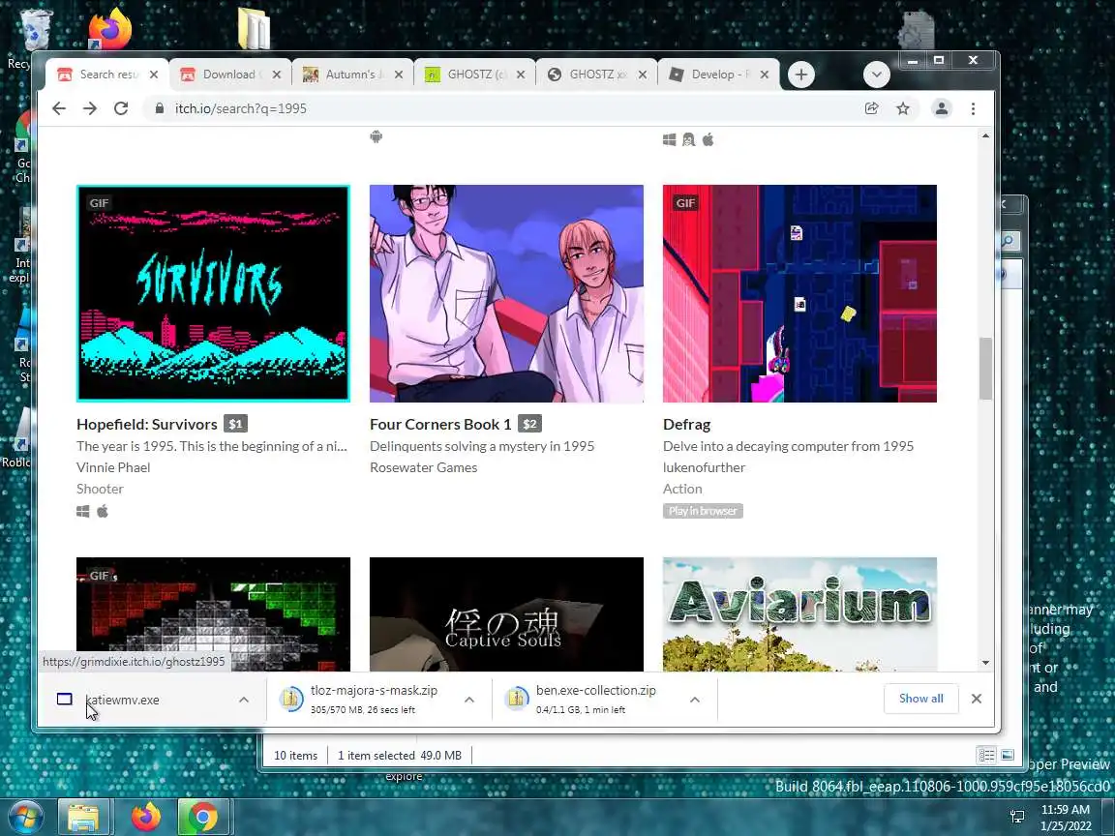Open the Chrome profile menu
Screen dimensions: 1115x836
tap(942, 108)
